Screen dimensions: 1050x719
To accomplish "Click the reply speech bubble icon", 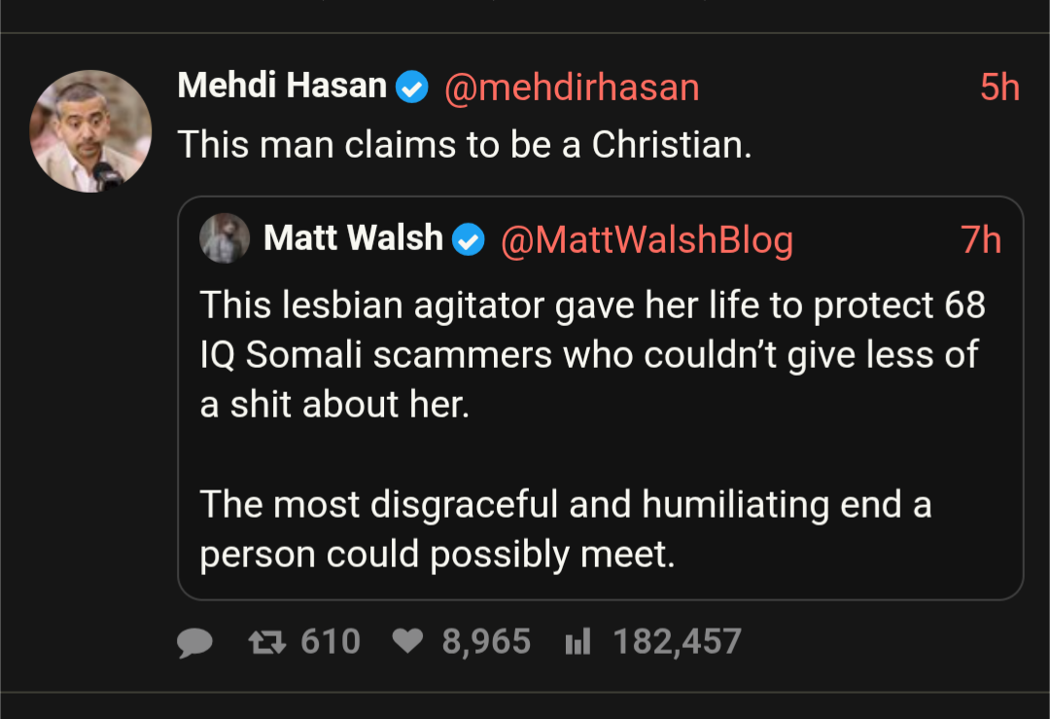I will tap(196, 642).
